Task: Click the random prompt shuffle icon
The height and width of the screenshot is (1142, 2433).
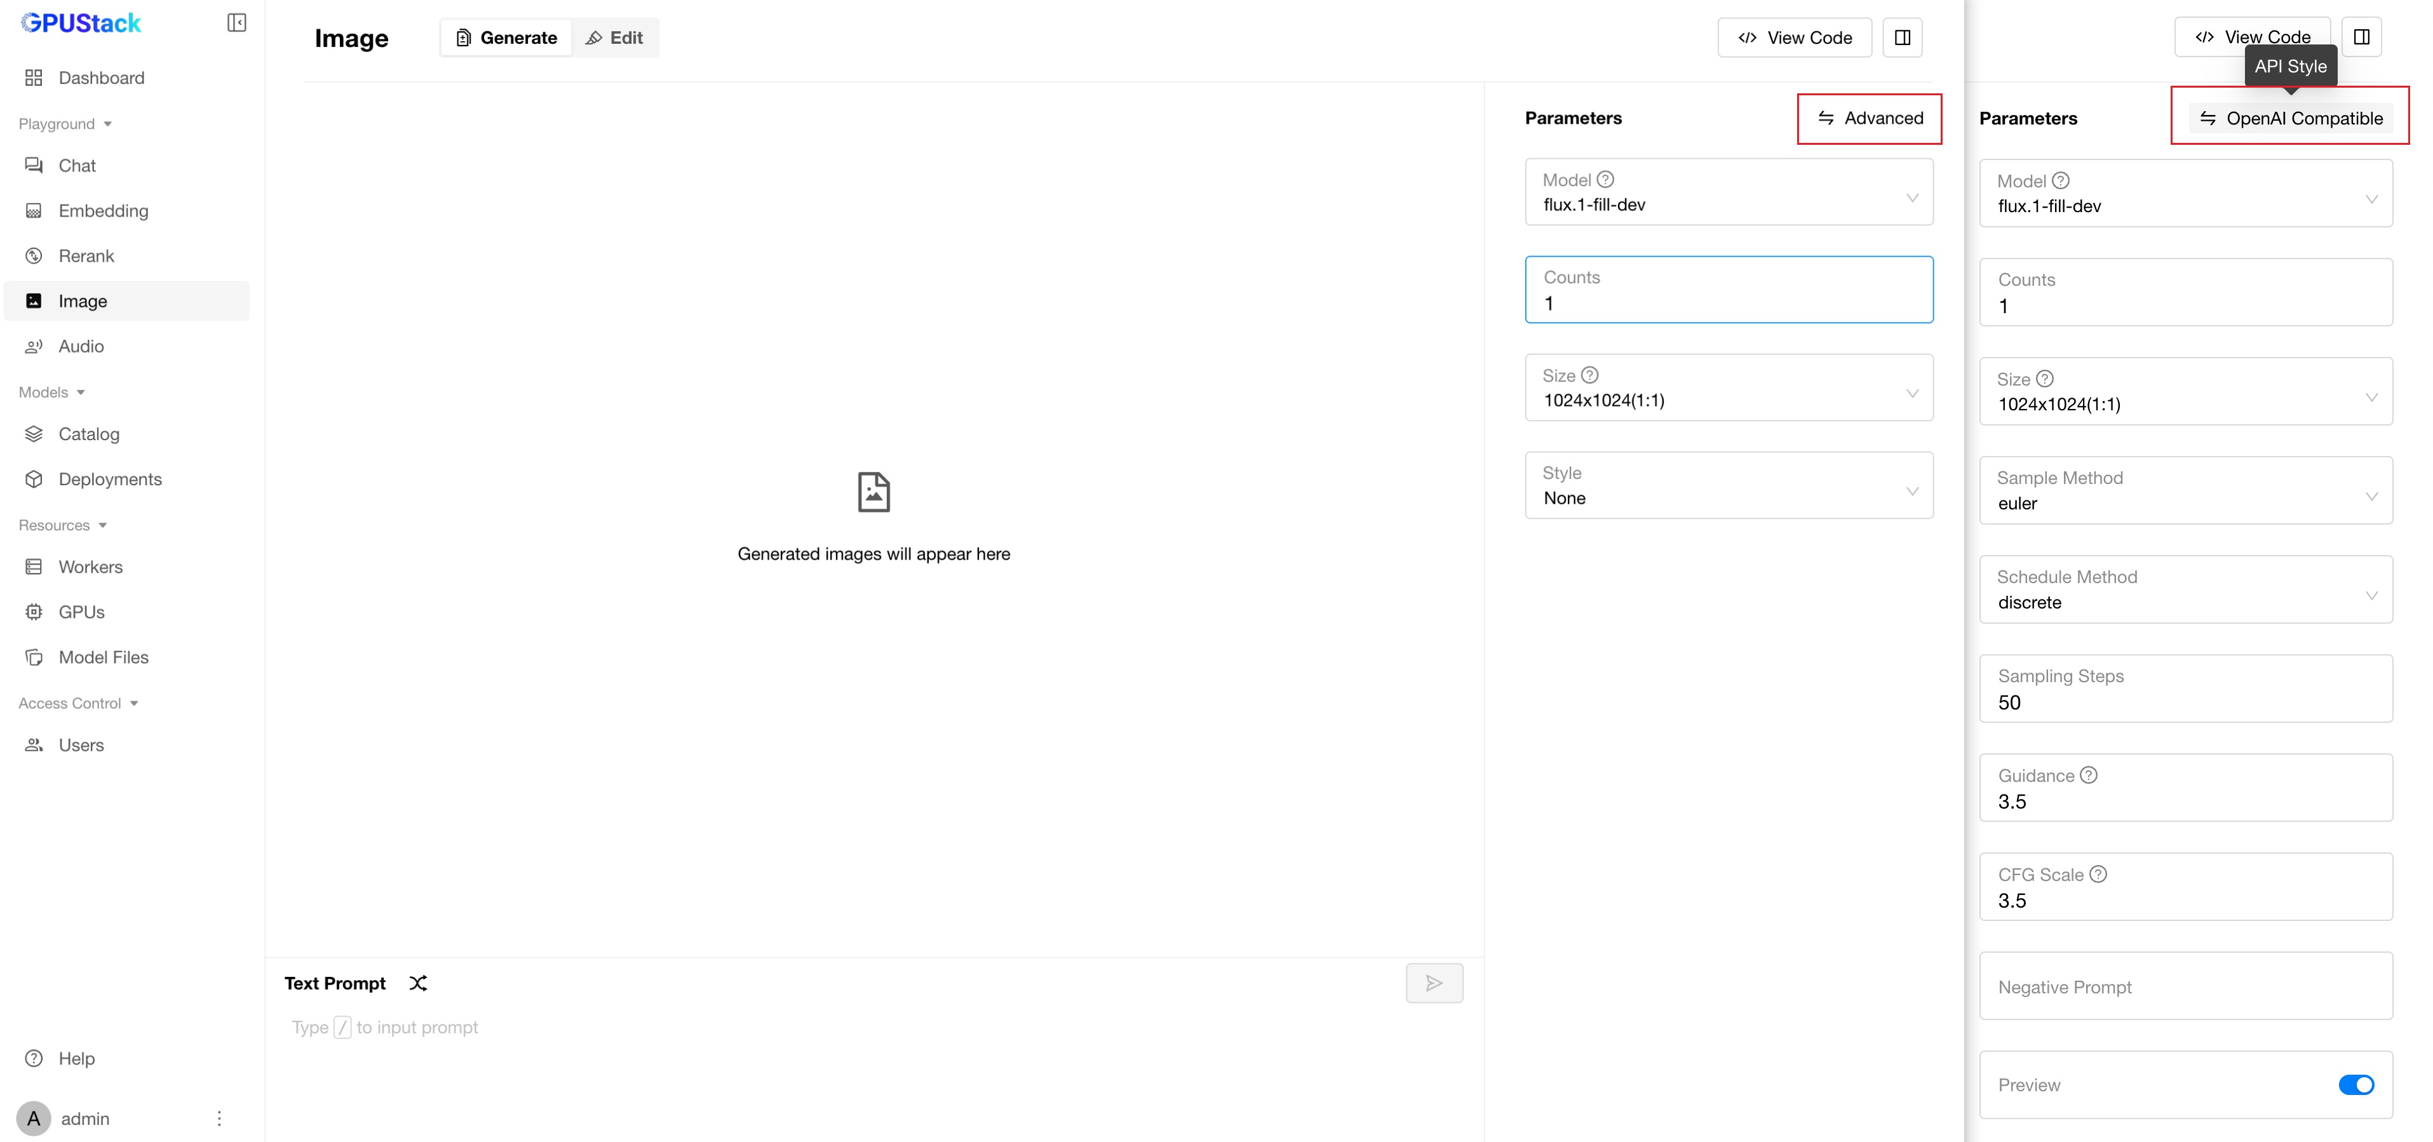Action: coord(419,983)
